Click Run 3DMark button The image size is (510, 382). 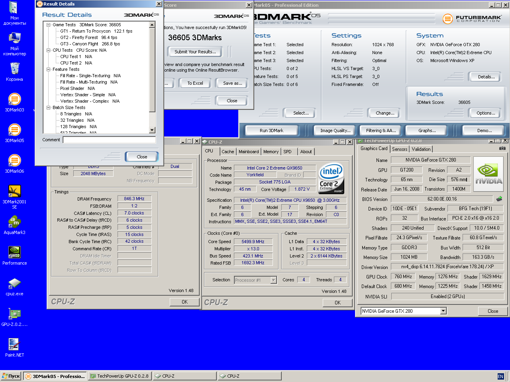(x=271, y=131)
